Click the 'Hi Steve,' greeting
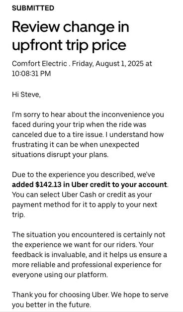Viewport: 183px width, 312px height. pos(26,95)
